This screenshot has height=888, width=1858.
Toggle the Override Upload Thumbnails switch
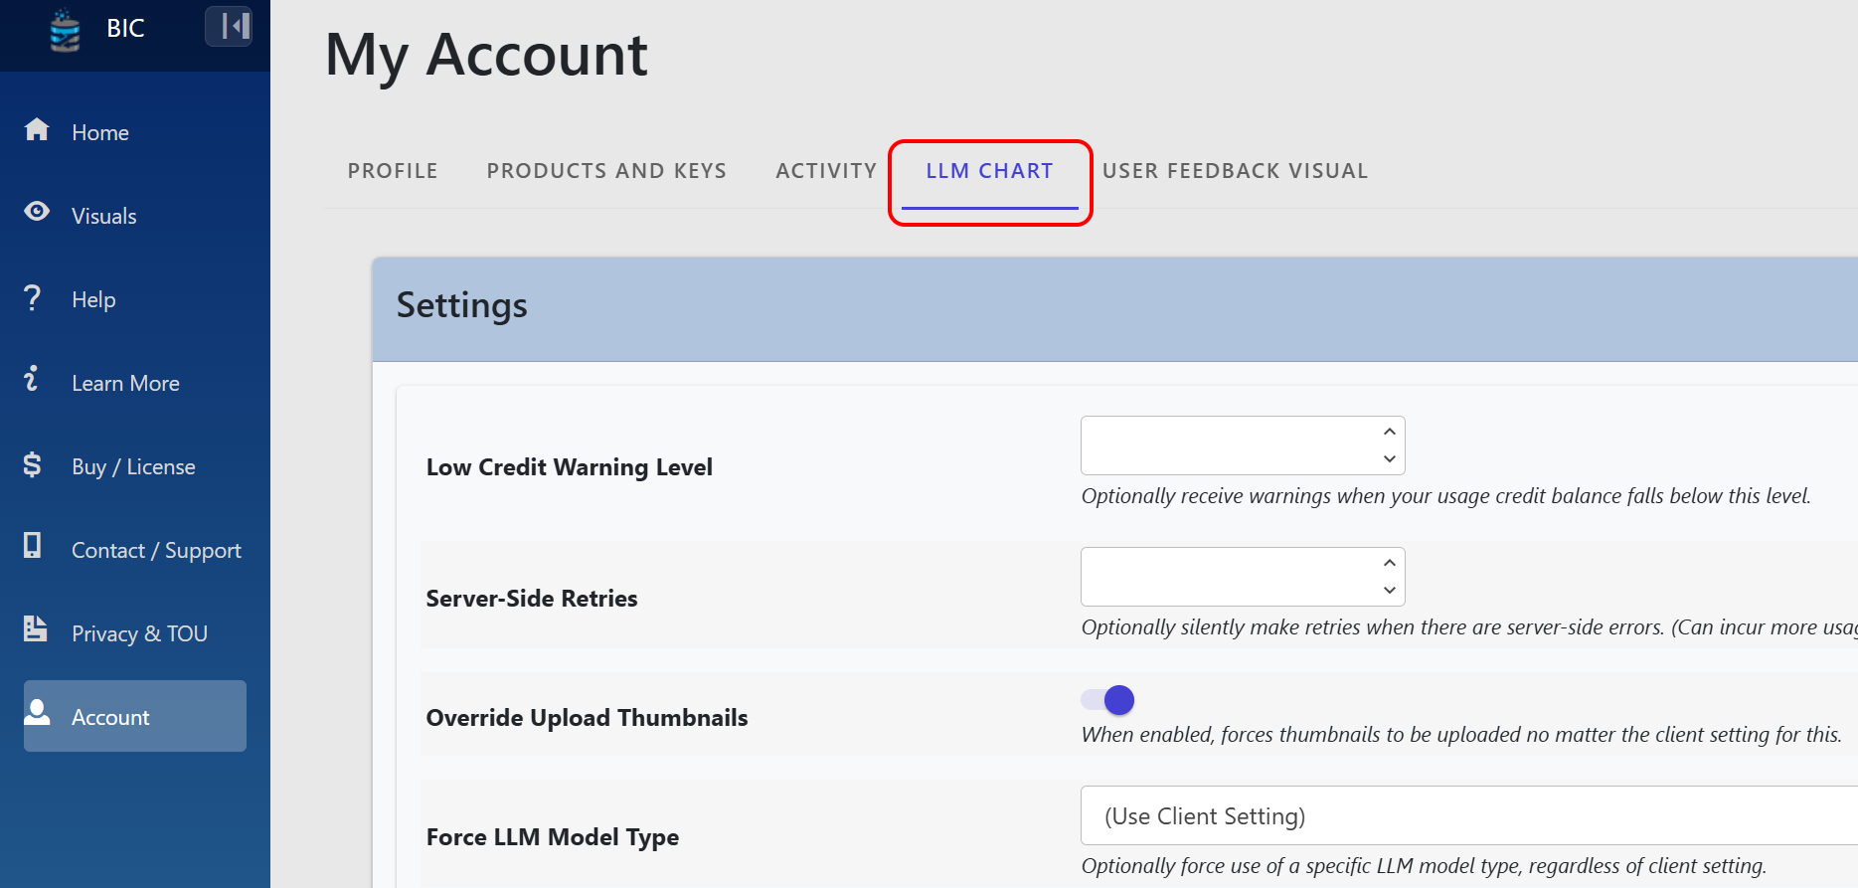pos(1107,700)
